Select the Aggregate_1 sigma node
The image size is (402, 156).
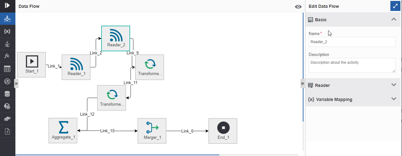[x=63, y=131]
